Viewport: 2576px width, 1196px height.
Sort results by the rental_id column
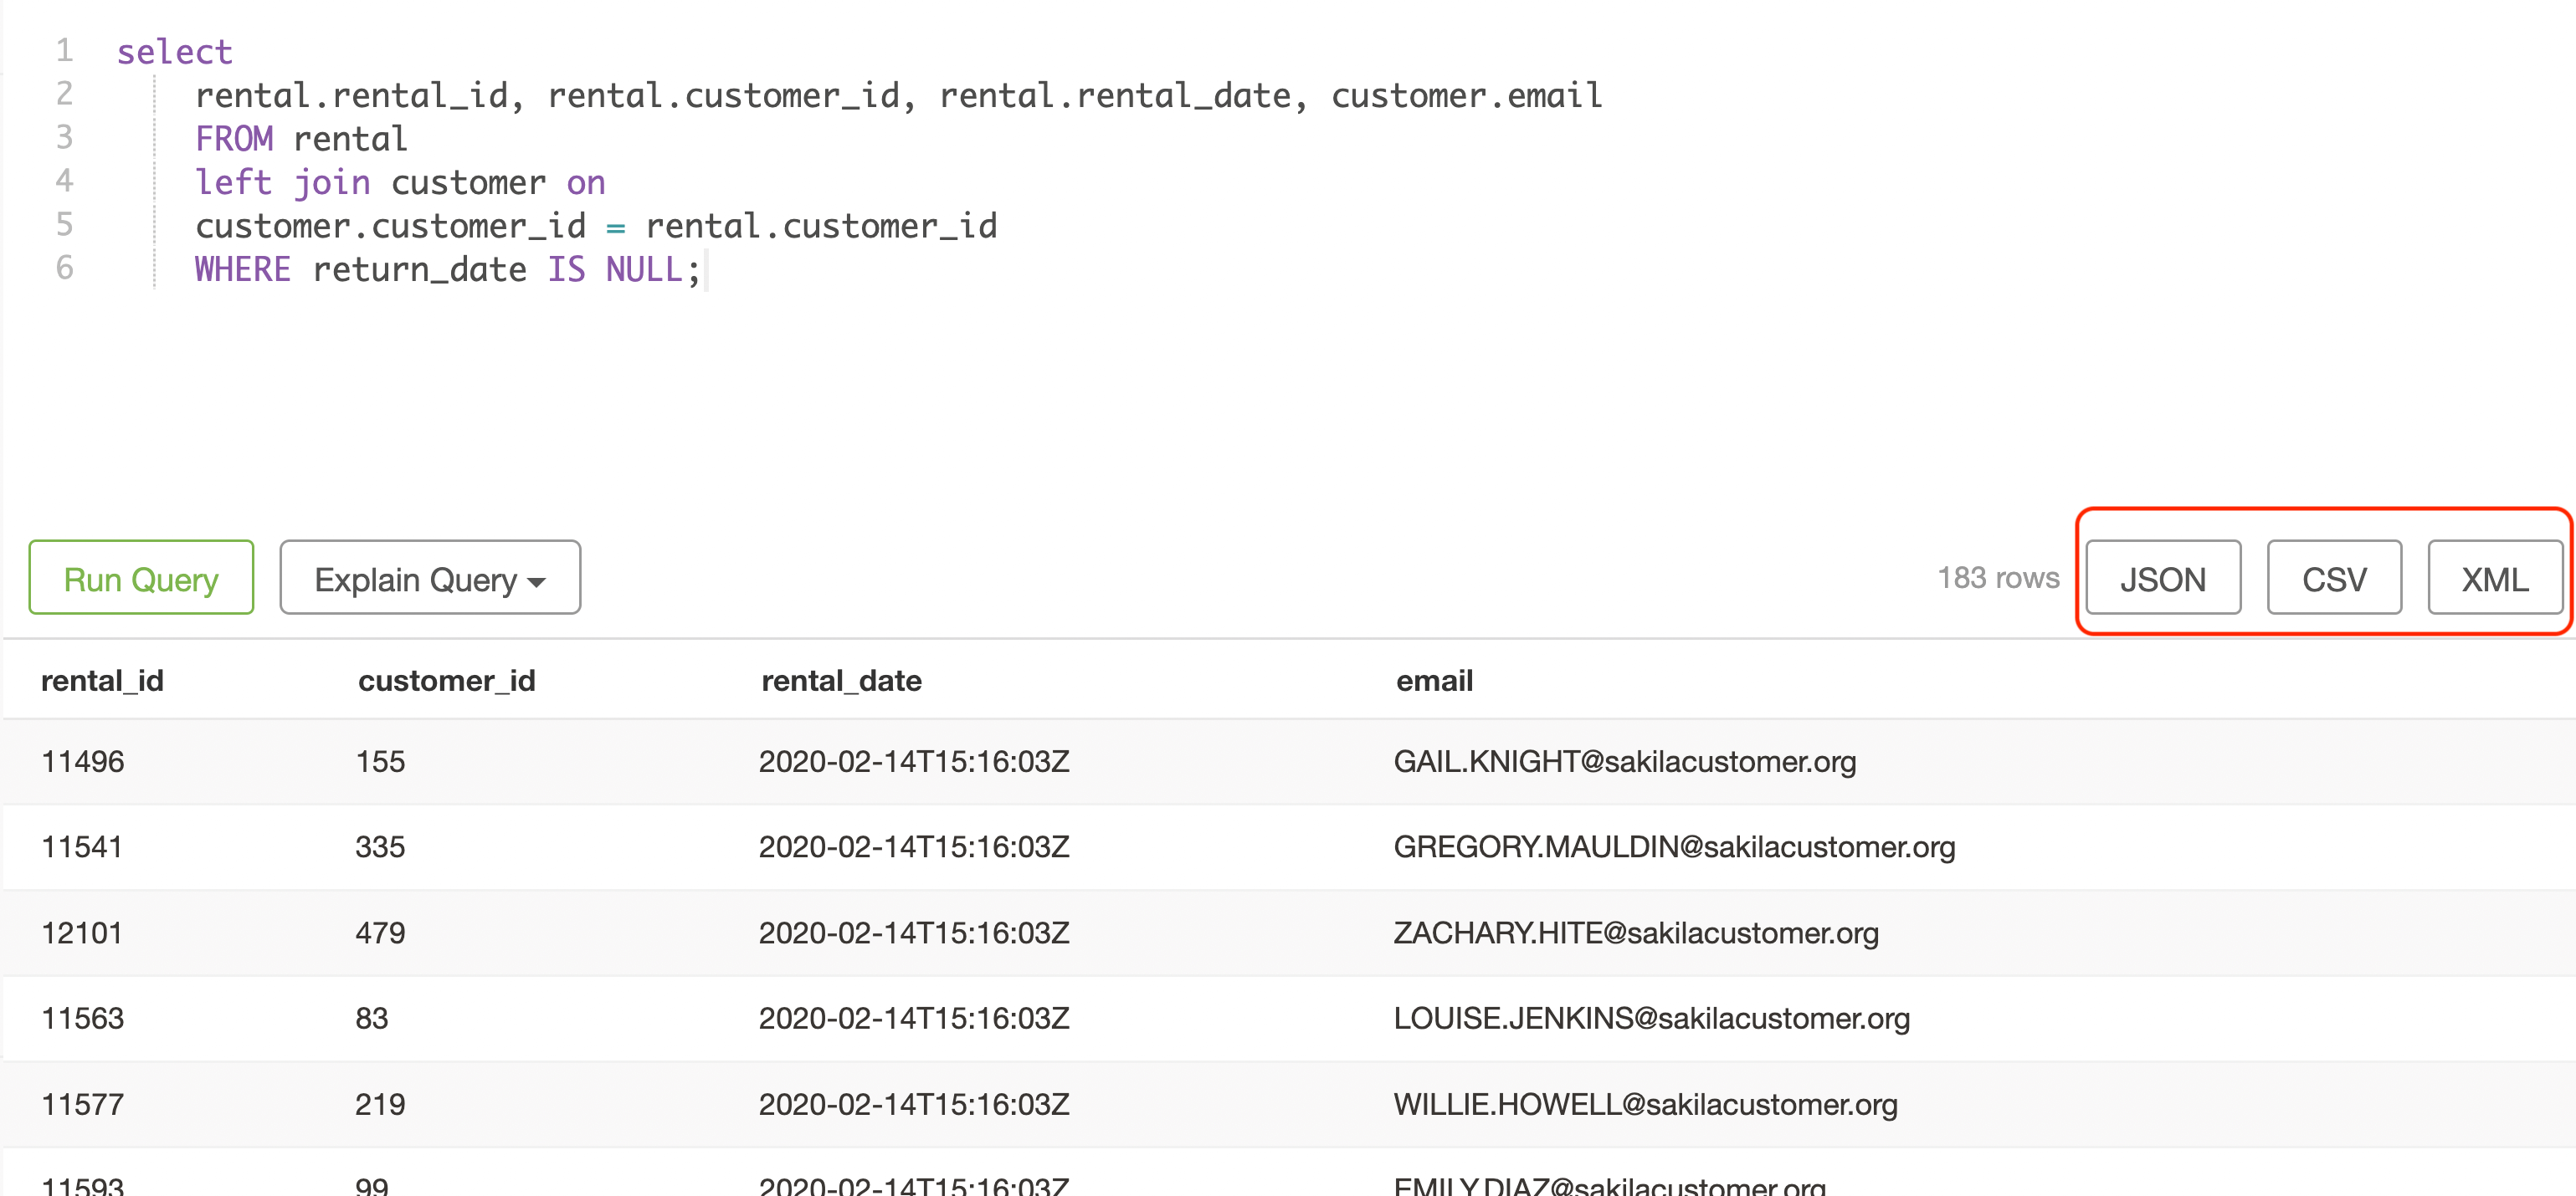click(x=101, y=681)
